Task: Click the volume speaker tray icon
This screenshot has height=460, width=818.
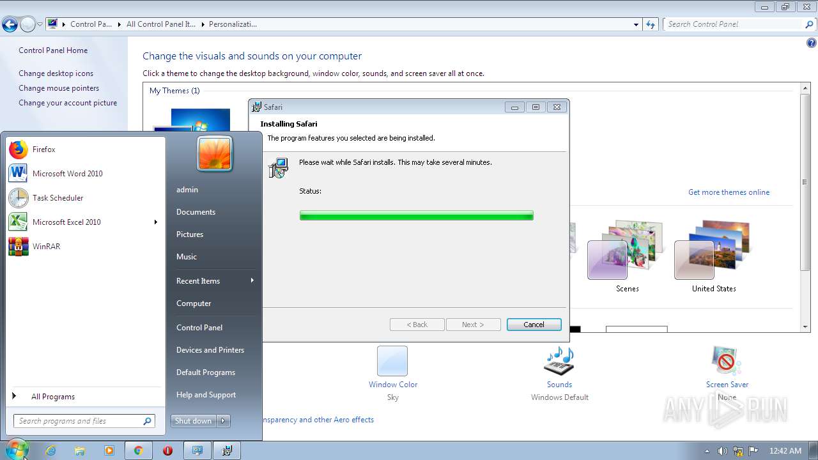Action: (x=723, y=450)
